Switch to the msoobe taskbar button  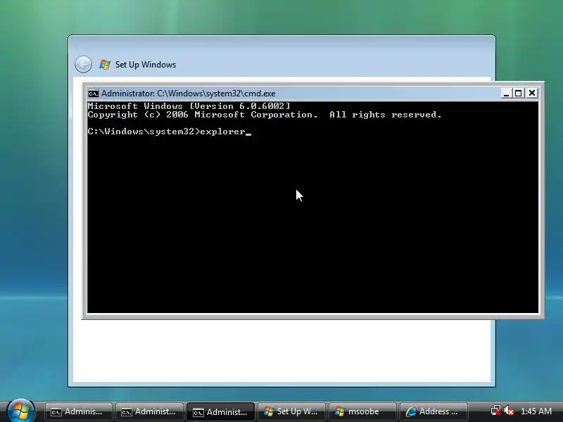click(x=362, y=411)
